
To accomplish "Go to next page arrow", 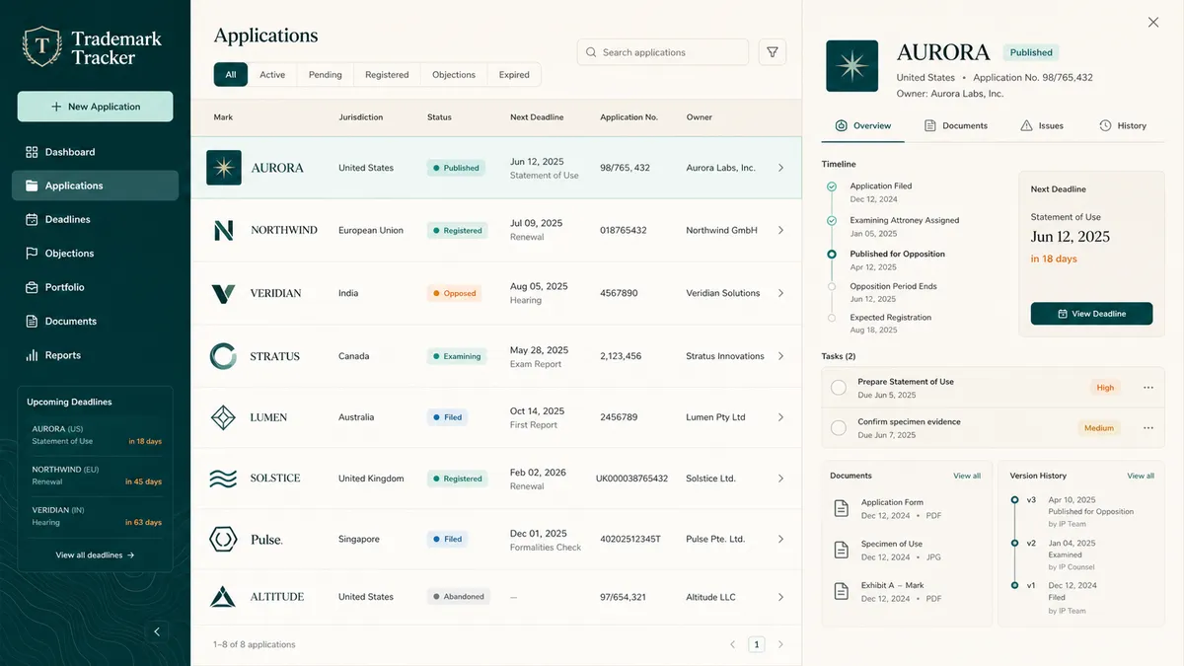I will pyautogui.click(x=780, y=644).
